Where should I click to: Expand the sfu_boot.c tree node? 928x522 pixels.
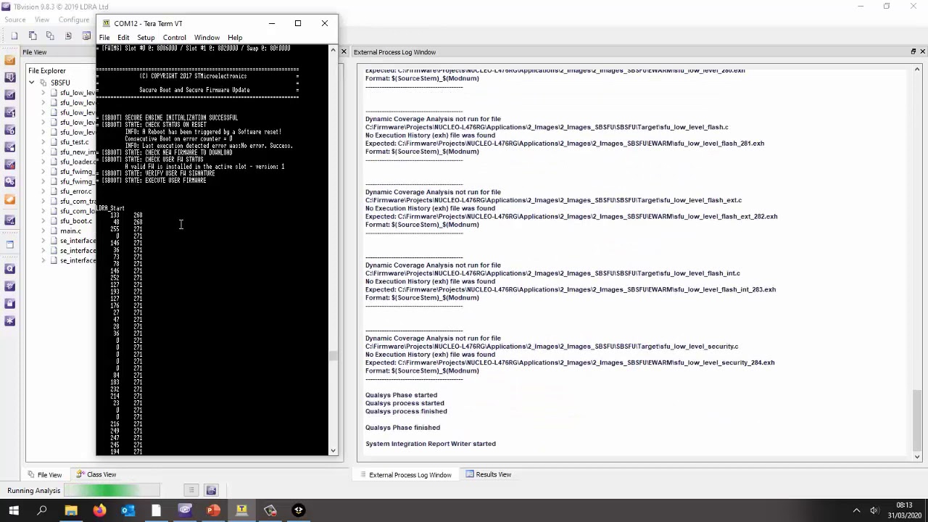point(43,221)
